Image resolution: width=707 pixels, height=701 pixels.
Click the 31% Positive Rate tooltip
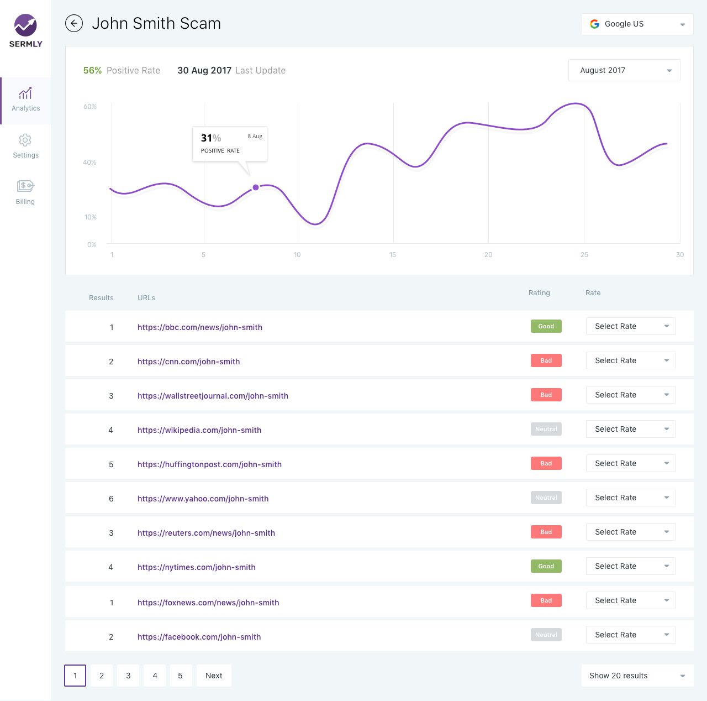(230, 144)
